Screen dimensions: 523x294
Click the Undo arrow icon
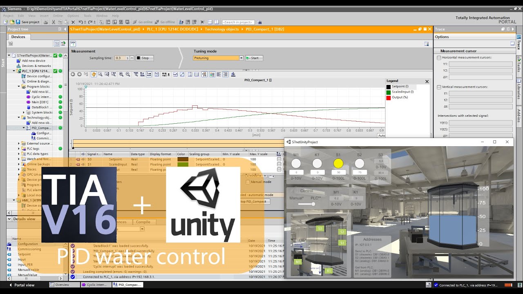[x=80, y=22]
